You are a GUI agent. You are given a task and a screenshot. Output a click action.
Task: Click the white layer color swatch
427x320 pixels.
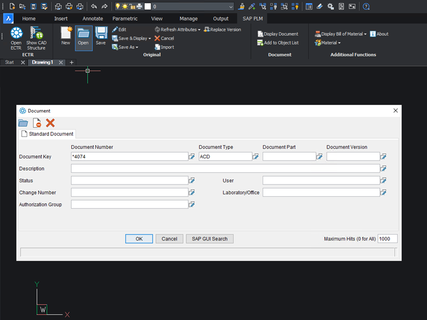click(148, 6)
